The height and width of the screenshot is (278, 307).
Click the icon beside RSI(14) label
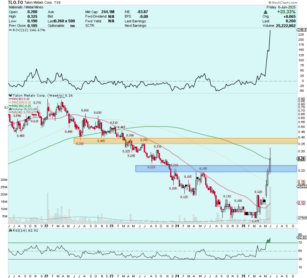10,231
